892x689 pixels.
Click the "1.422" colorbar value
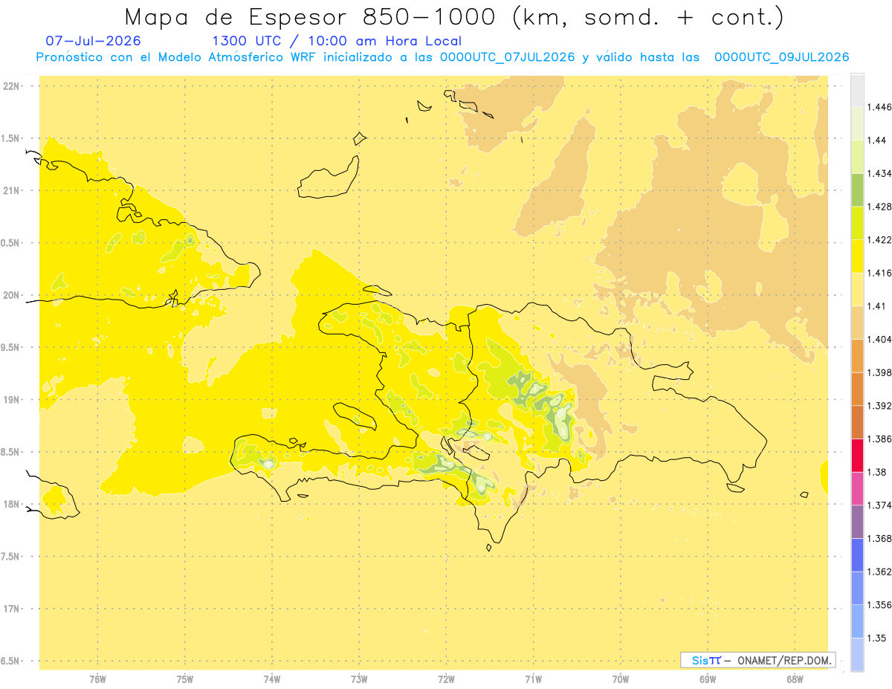click(x=879, y=240)
